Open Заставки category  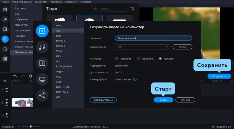click(20, 8)
